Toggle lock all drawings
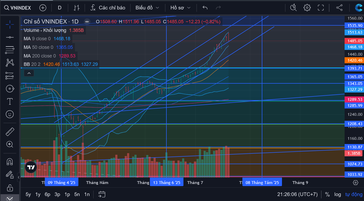The height and width of the screenshot is (201, 364). [10, 187]
